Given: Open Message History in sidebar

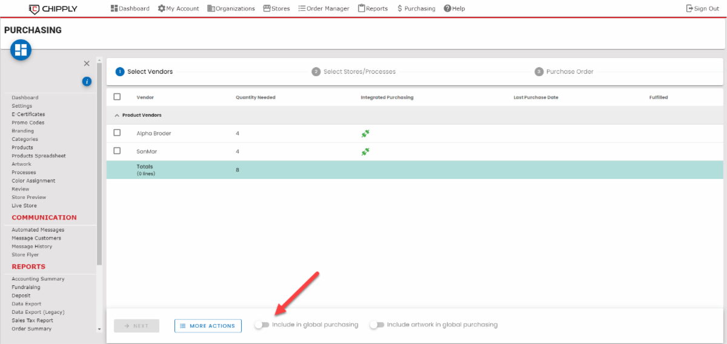Looking at the screenshot, I should 32,247.
